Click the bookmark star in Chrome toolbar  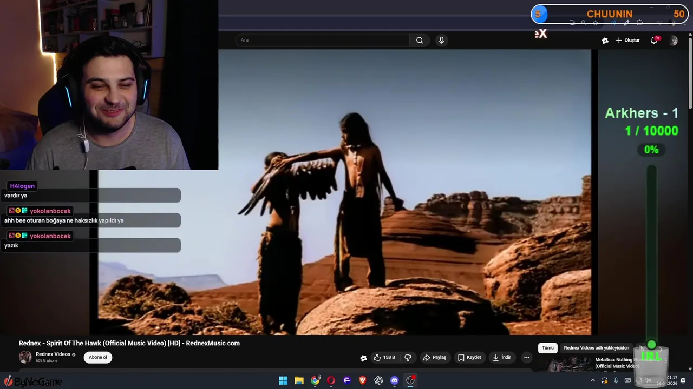pyautogui.click(x=596, y=23)
